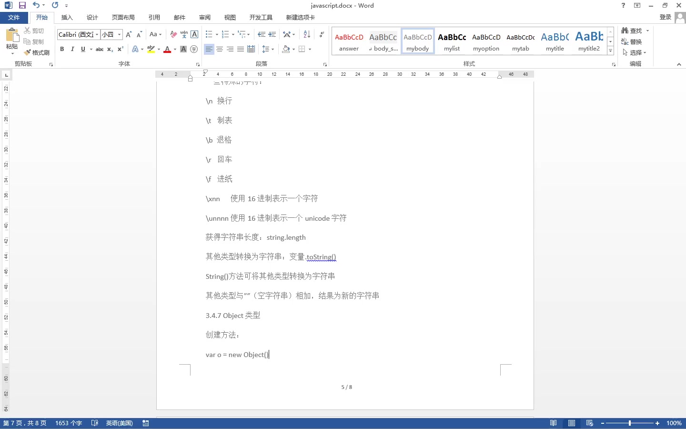Apply subscript formatting
The height and width of the screenshot is (429, 686).
tap(110, 49)
